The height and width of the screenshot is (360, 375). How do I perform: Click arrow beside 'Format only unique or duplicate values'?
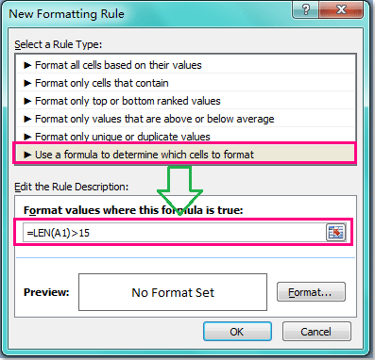[27, 137]
